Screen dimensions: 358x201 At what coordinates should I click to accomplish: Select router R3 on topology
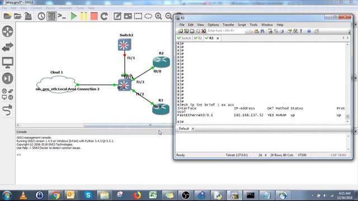point(161,109)
